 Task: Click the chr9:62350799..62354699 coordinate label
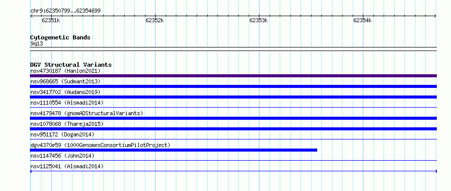coord(65,11)
